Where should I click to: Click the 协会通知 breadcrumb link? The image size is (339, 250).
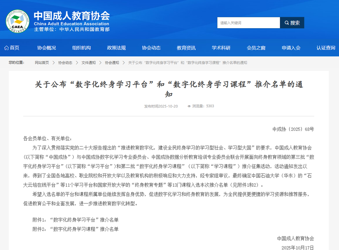click(x=112, y=63)
